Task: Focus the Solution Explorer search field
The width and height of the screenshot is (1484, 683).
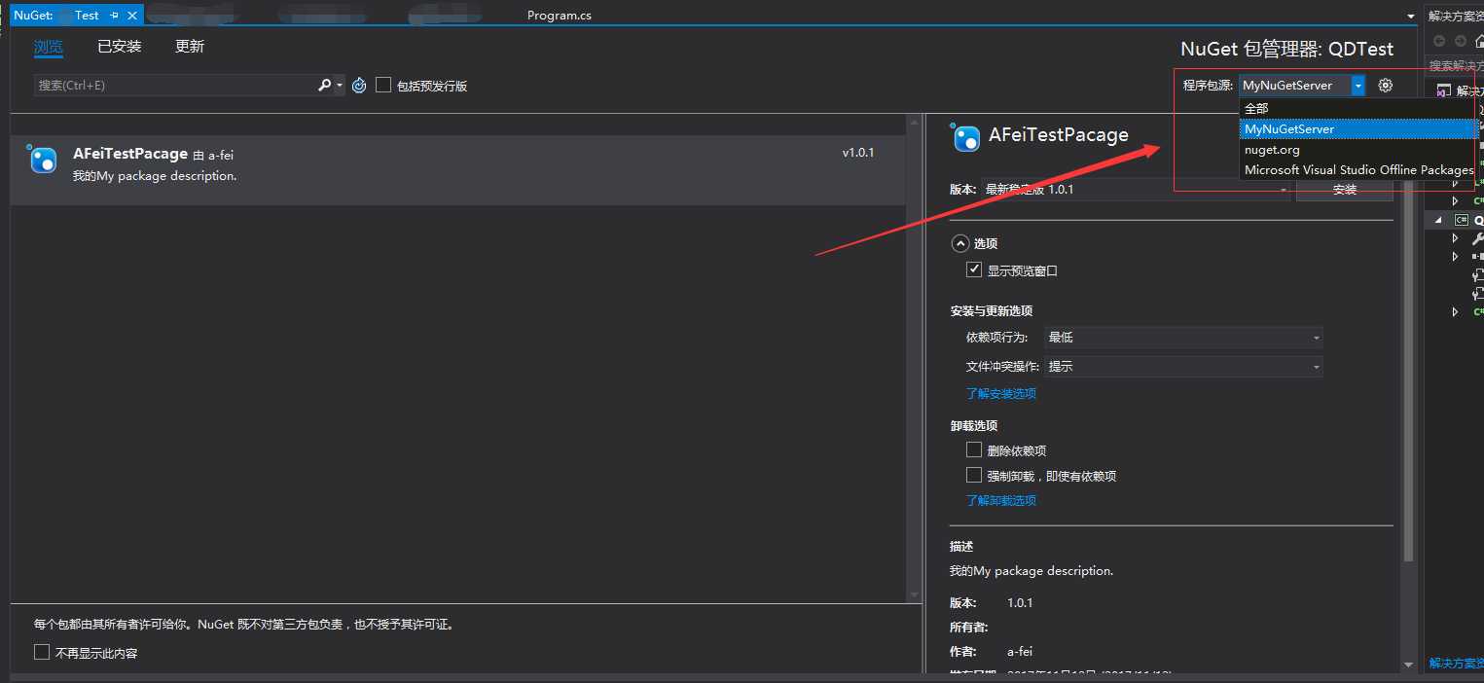Action: click(x=1456, y=65)
